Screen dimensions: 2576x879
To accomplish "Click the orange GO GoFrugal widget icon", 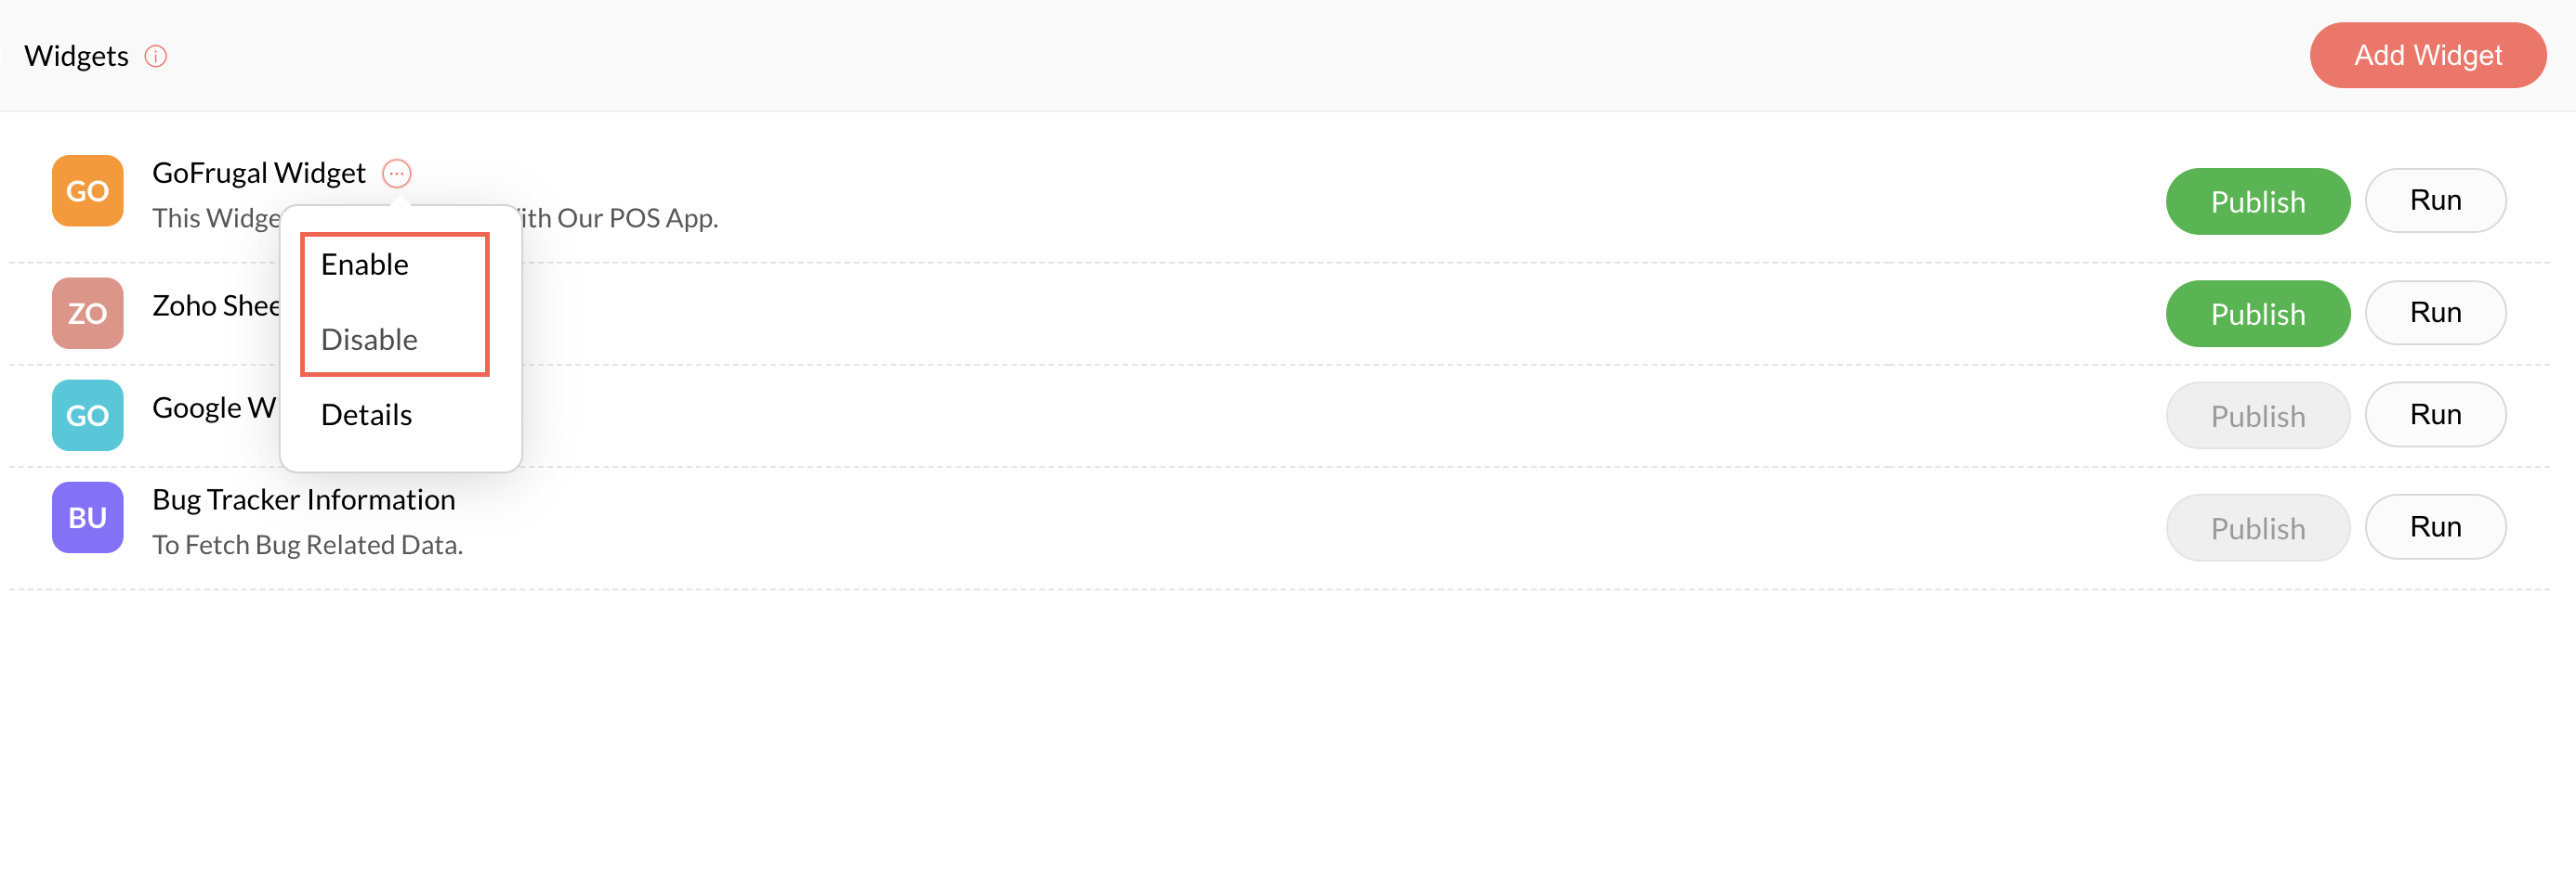I will click(x=88, y=191).
